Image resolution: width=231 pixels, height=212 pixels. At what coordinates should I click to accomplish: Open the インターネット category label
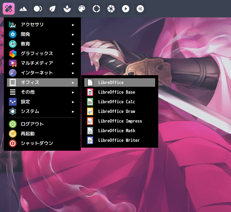37,73
